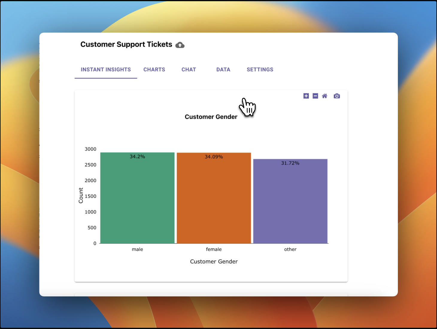Click the cloud upload icon beside the title
437x329 pixels.
click(180, 45)
